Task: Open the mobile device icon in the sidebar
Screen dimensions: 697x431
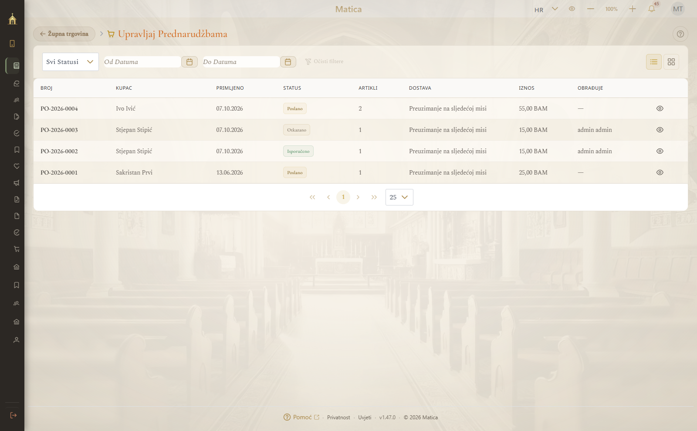Action: [12, 44]
